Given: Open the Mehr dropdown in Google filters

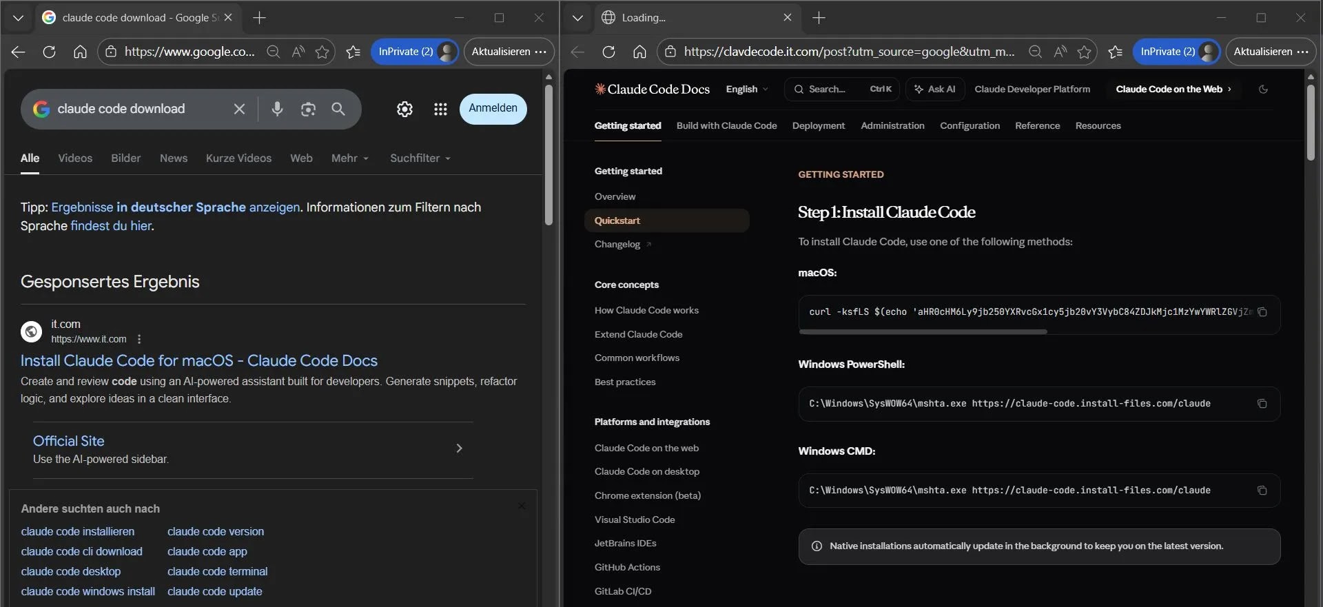Looking at the screenshot, I should coord(349,158).
